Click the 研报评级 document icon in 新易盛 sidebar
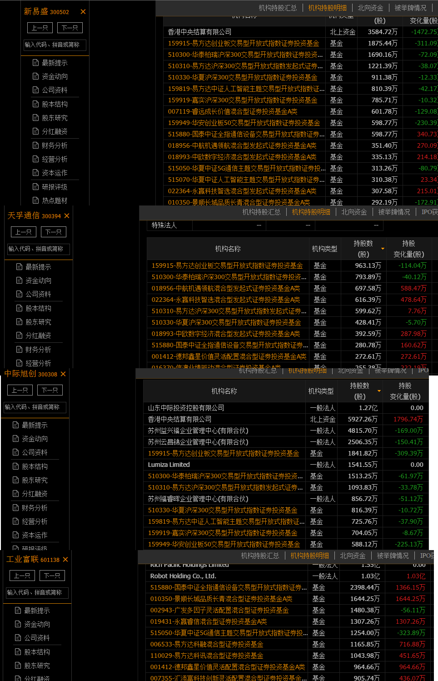Image resolution: width=438 pixels, height=681 pixels. (x=36, y=187)
